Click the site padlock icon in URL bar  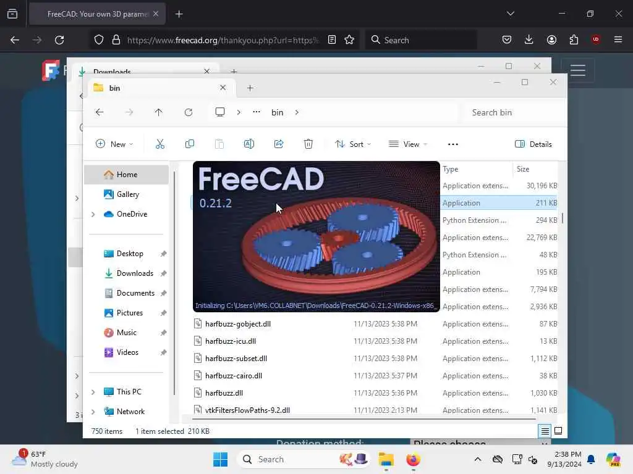116,40
